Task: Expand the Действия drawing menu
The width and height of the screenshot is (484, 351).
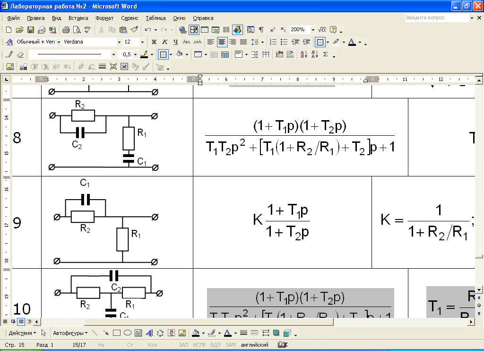Action: 22,333
